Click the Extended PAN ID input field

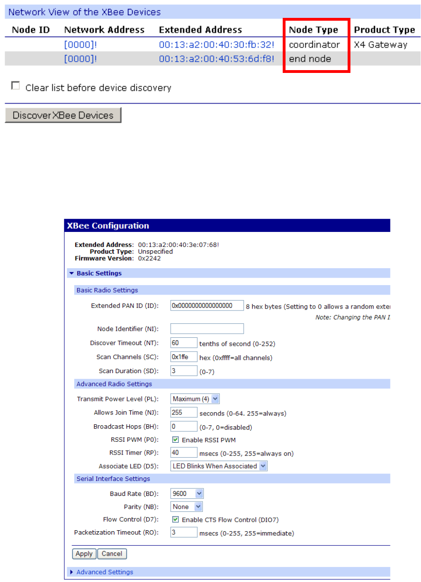coord(207,306)
